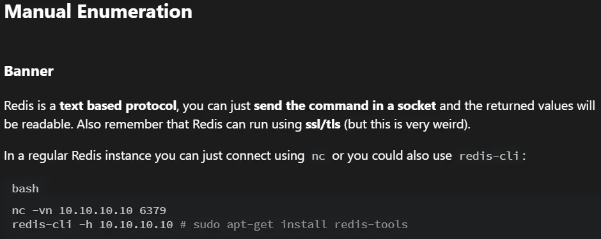Viewport: 601px width, 239px height.
Task: Select the bold text 'text based protocol'
Action: point(118,105)
